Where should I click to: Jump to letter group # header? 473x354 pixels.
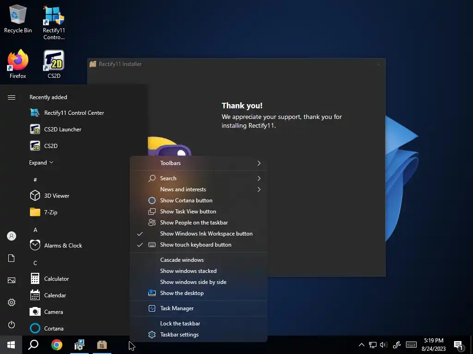coord(35,180)
